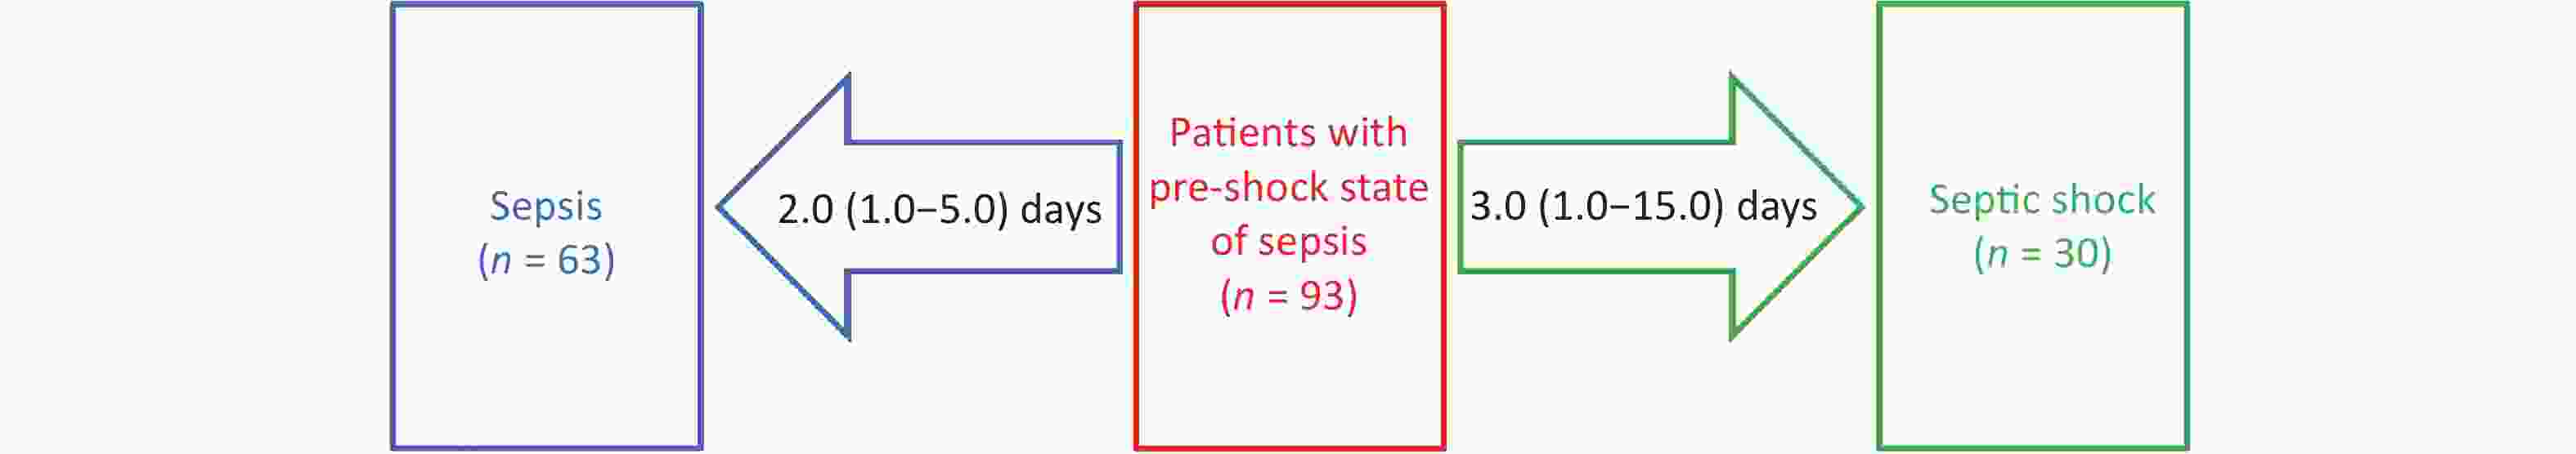The height and width of the screenshot is (454, 2576).
Task: Click the '2.0 (1.0–5.0) days' label
Action: [x=939, y=210]
